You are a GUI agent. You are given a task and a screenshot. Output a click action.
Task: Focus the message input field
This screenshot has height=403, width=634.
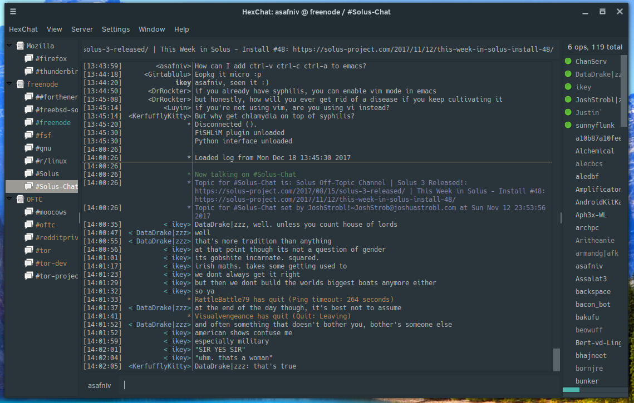point(338,385)
